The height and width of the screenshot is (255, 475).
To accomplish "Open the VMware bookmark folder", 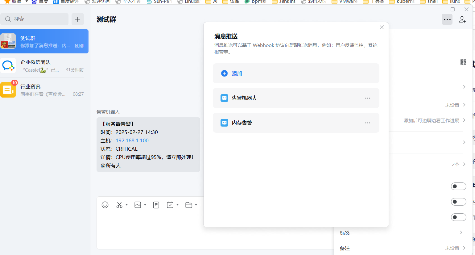I will [x=345, y=2].
